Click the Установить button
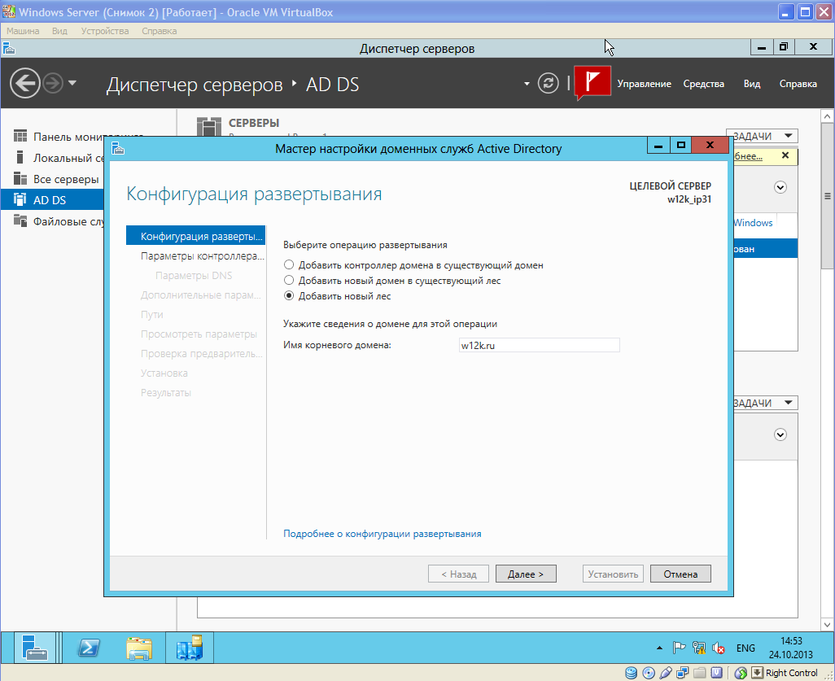835x681 pixels. click(613, 574)
